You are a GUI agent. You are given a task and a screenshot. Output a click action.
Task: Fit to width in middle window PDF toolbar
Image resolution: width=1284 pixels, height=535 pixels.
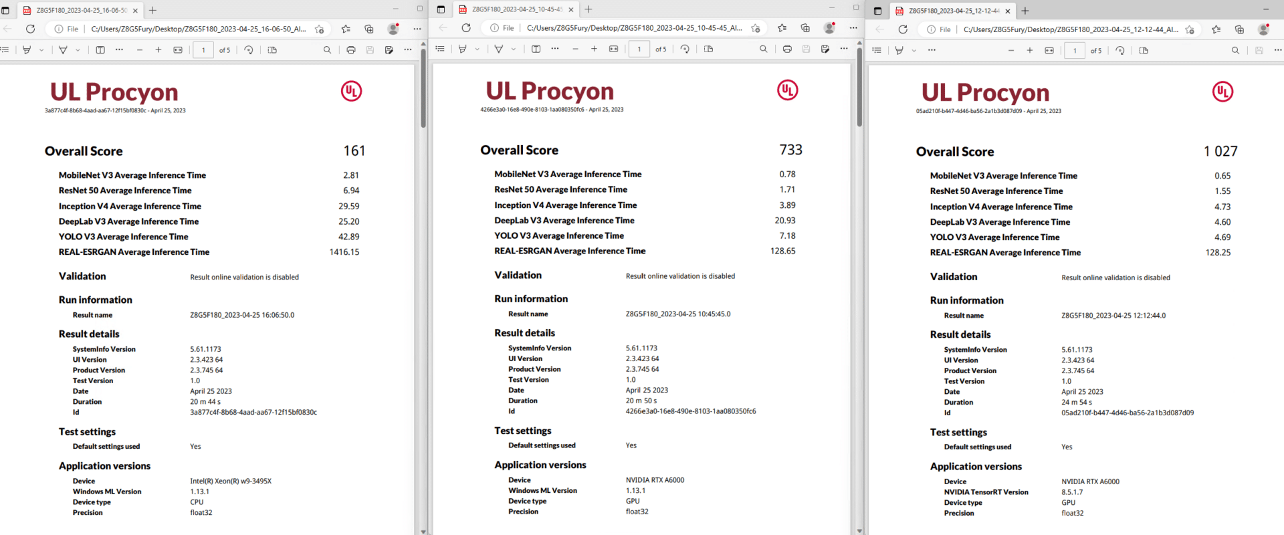tap(613, 49)
